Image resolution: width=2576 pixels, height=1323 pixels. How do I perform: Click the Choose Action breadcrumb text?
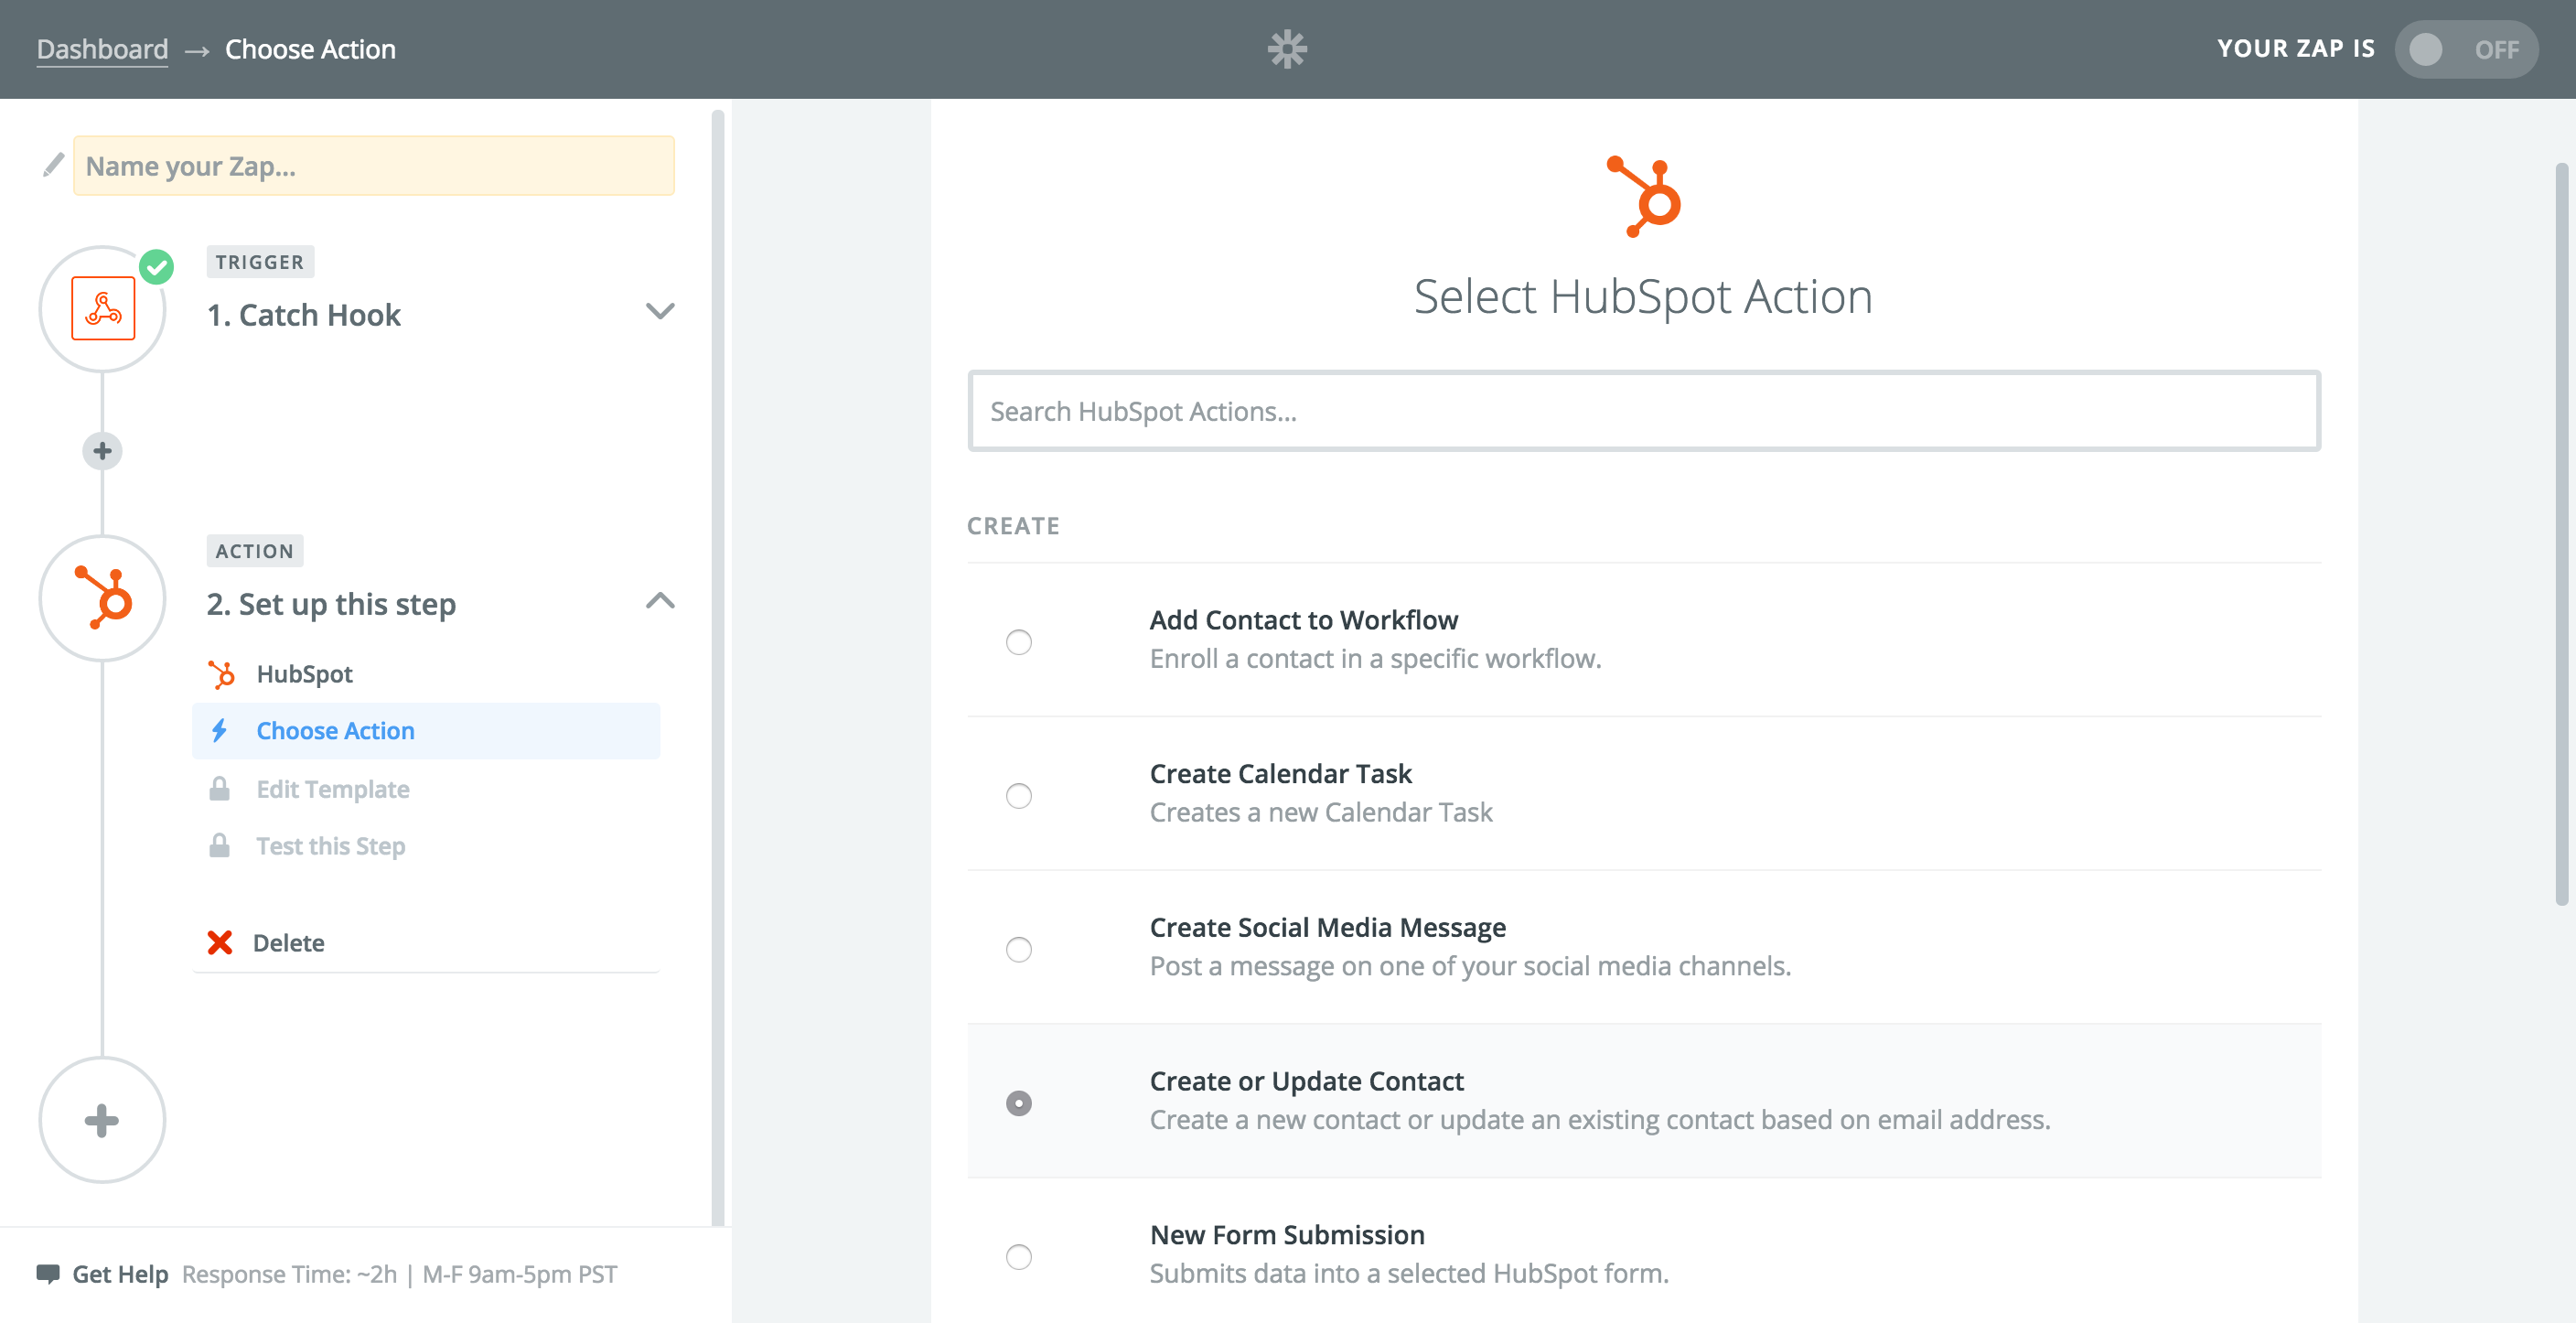tap(310, 49)
